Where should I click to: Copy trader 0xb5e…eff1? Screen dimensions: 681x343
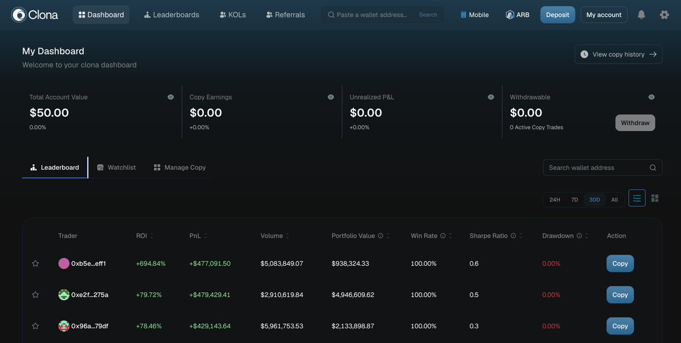pyautogui.click(x=620, y=264)
